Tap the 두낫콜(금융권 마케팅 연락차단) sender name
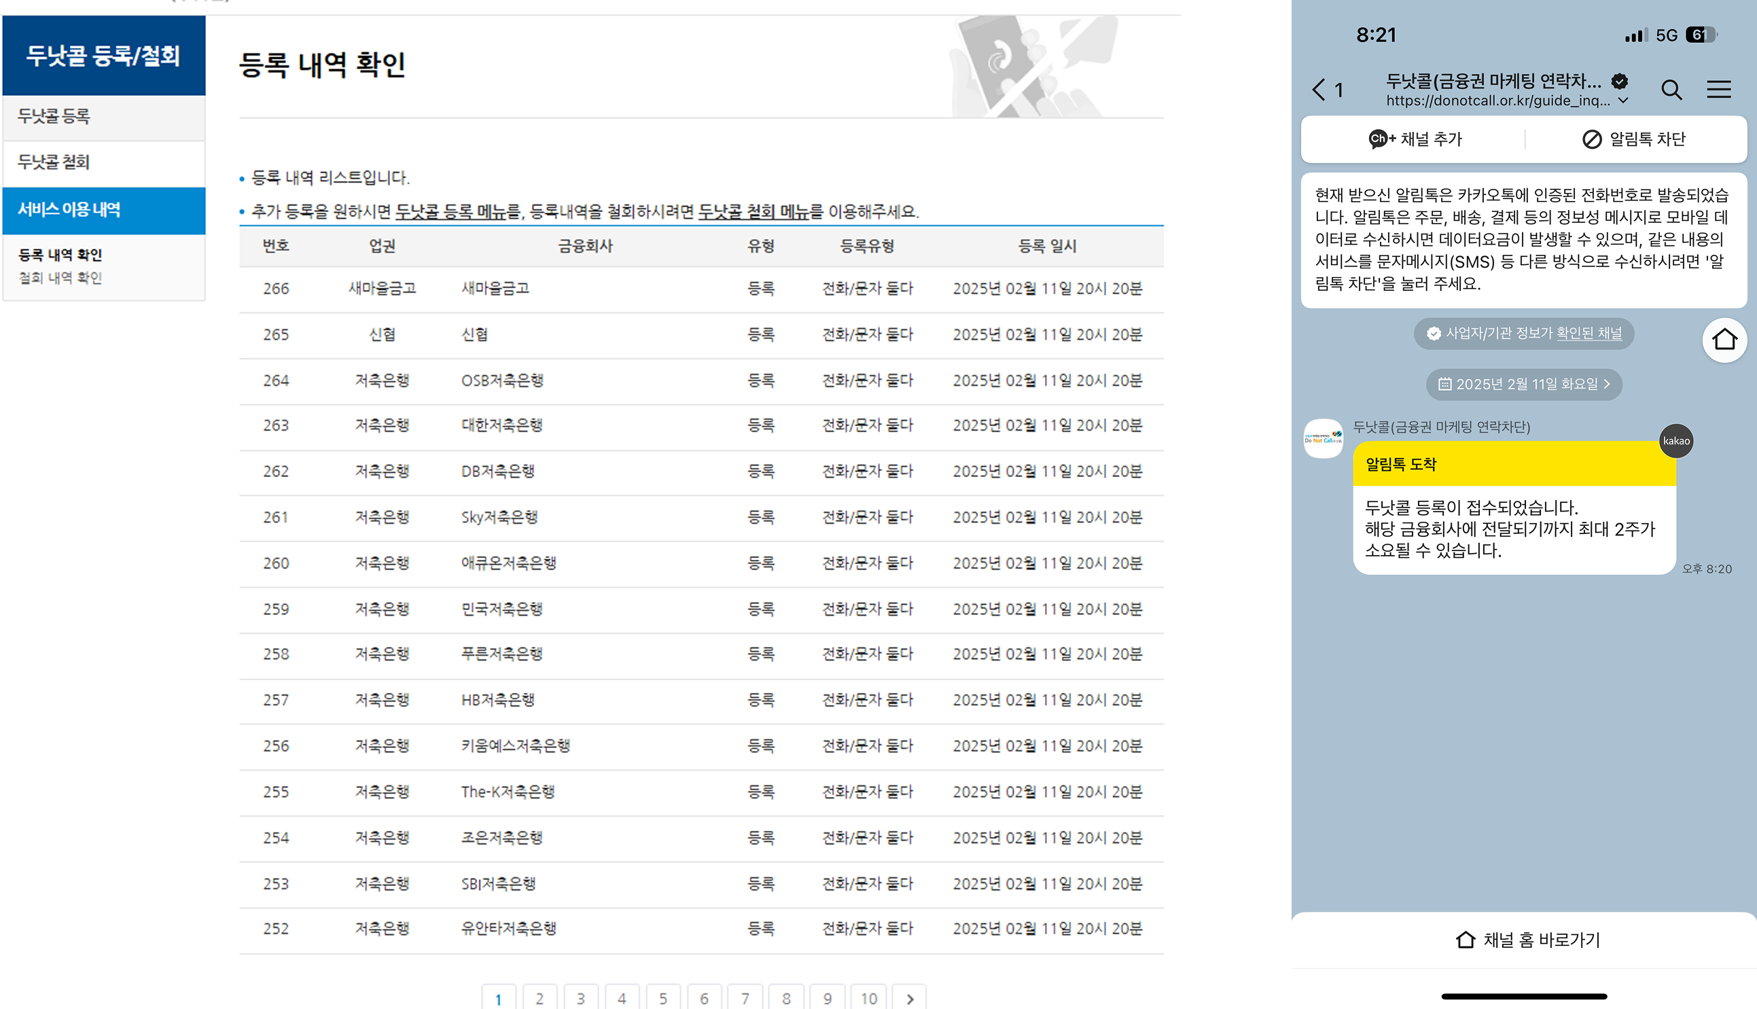Screen dimensions: 1757x1009 tap(1441, 427)
